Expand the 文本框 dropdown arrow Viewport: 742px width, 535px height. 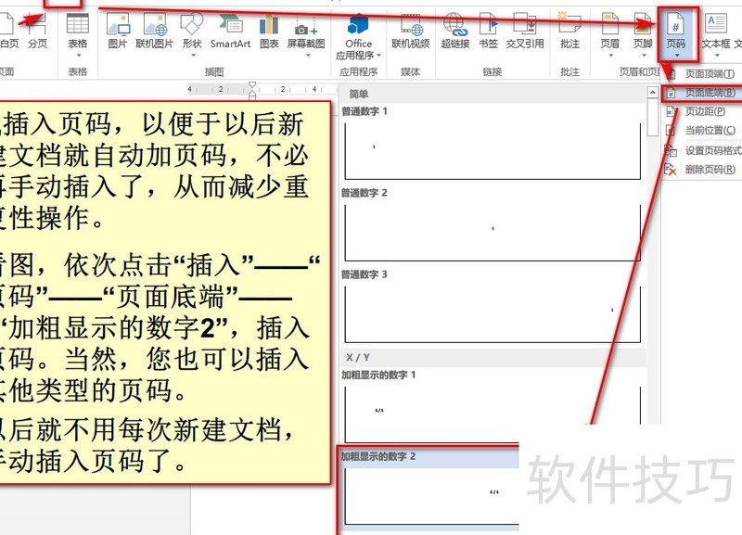coord(717,56)
